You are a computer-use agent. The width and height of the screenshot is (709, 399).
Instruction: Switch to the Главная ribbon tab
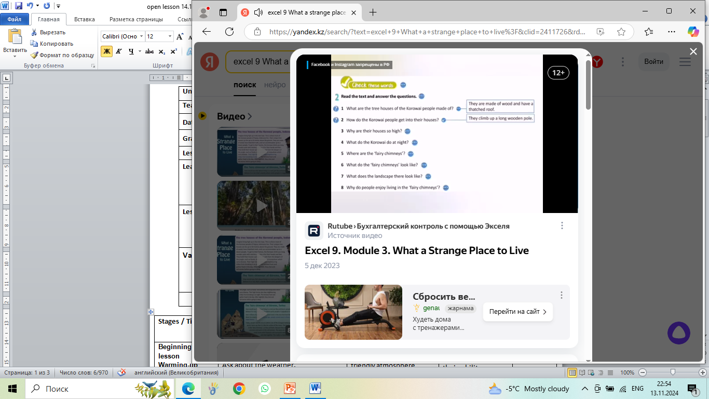[x=49, y=19]
